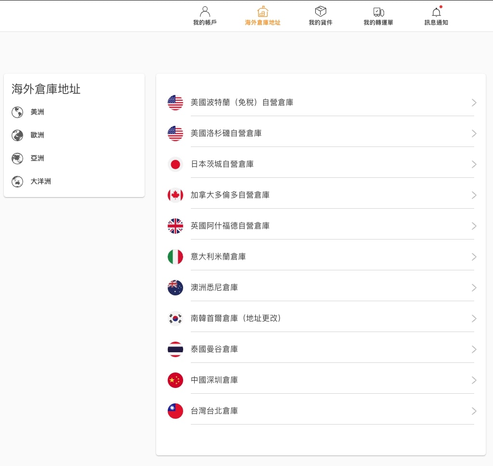493x466 pixels.
Task: Click the 我的帳戶 person icon
Action: point(205,12)
